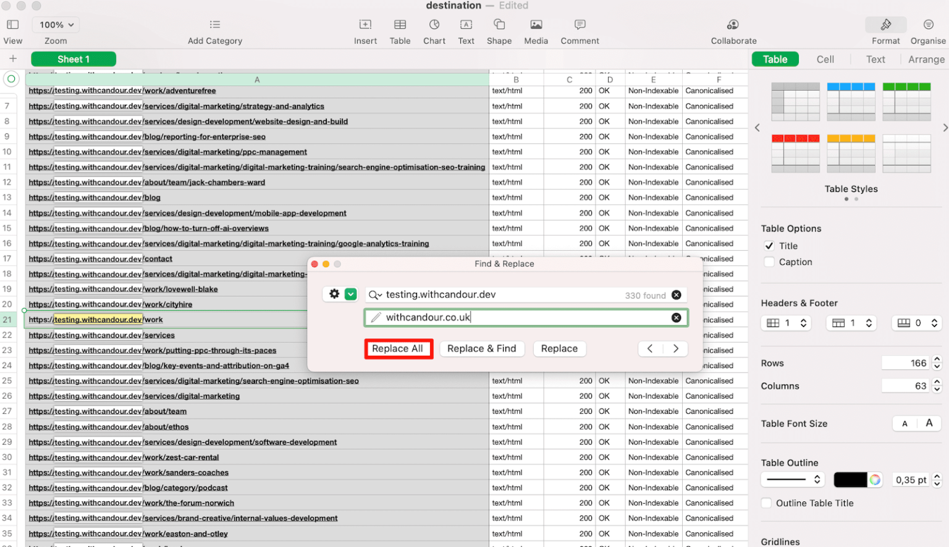Open the 100% Zoom dropdown
The width and height of the screenshot is (949, 547).
(x=55, y=24)
